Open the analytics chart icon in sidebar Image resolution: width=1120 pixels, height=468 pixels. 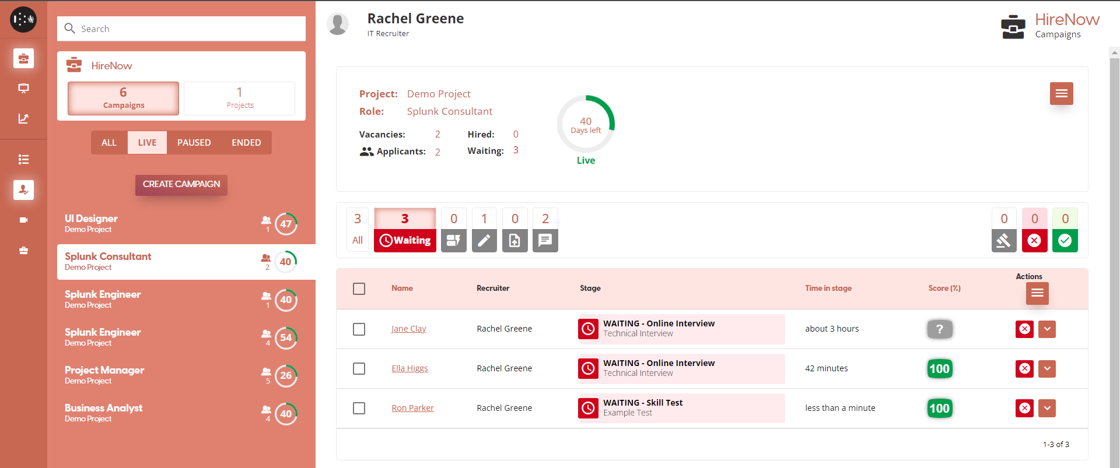[23, 119]
